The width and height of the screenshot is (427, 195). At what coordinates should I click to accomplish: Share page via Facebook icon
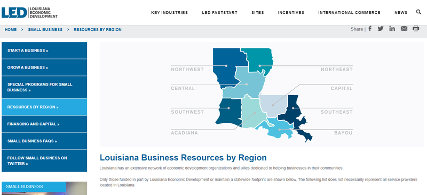click(x=370, y=29)
